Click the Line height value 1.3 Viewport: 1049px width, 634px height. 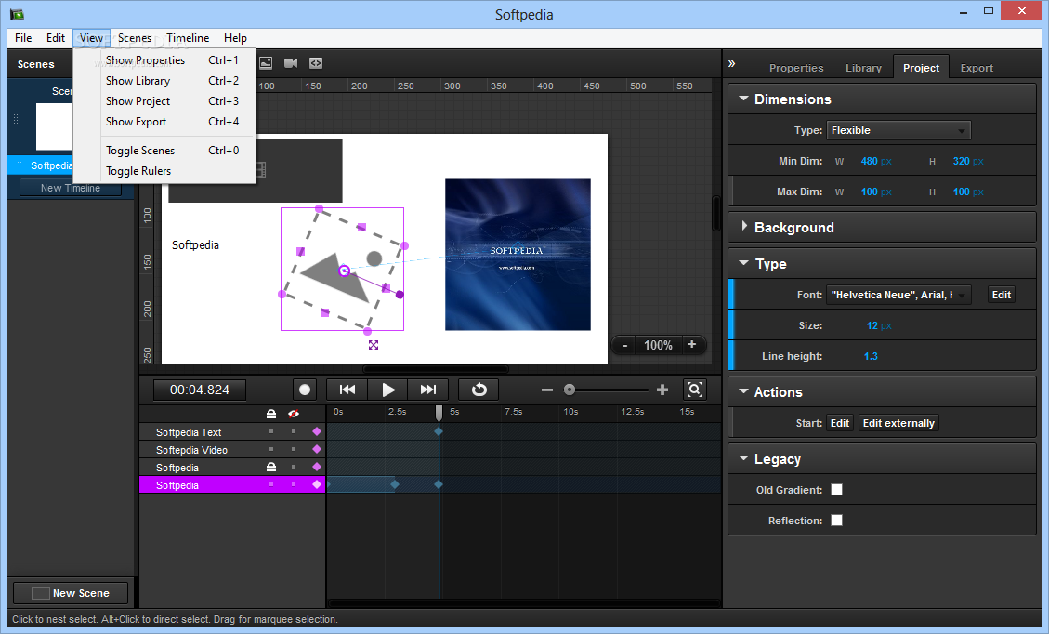(x=871, y=356)
